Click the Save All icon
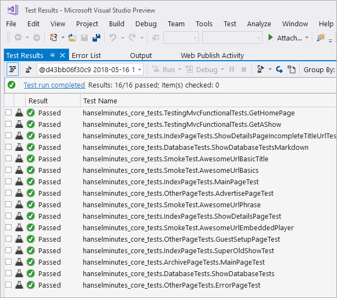 coord(96,38)
